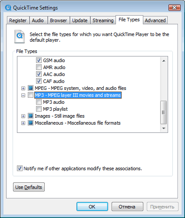Expand the Miscellaneous tree node
185x218 pixels.
23,123
